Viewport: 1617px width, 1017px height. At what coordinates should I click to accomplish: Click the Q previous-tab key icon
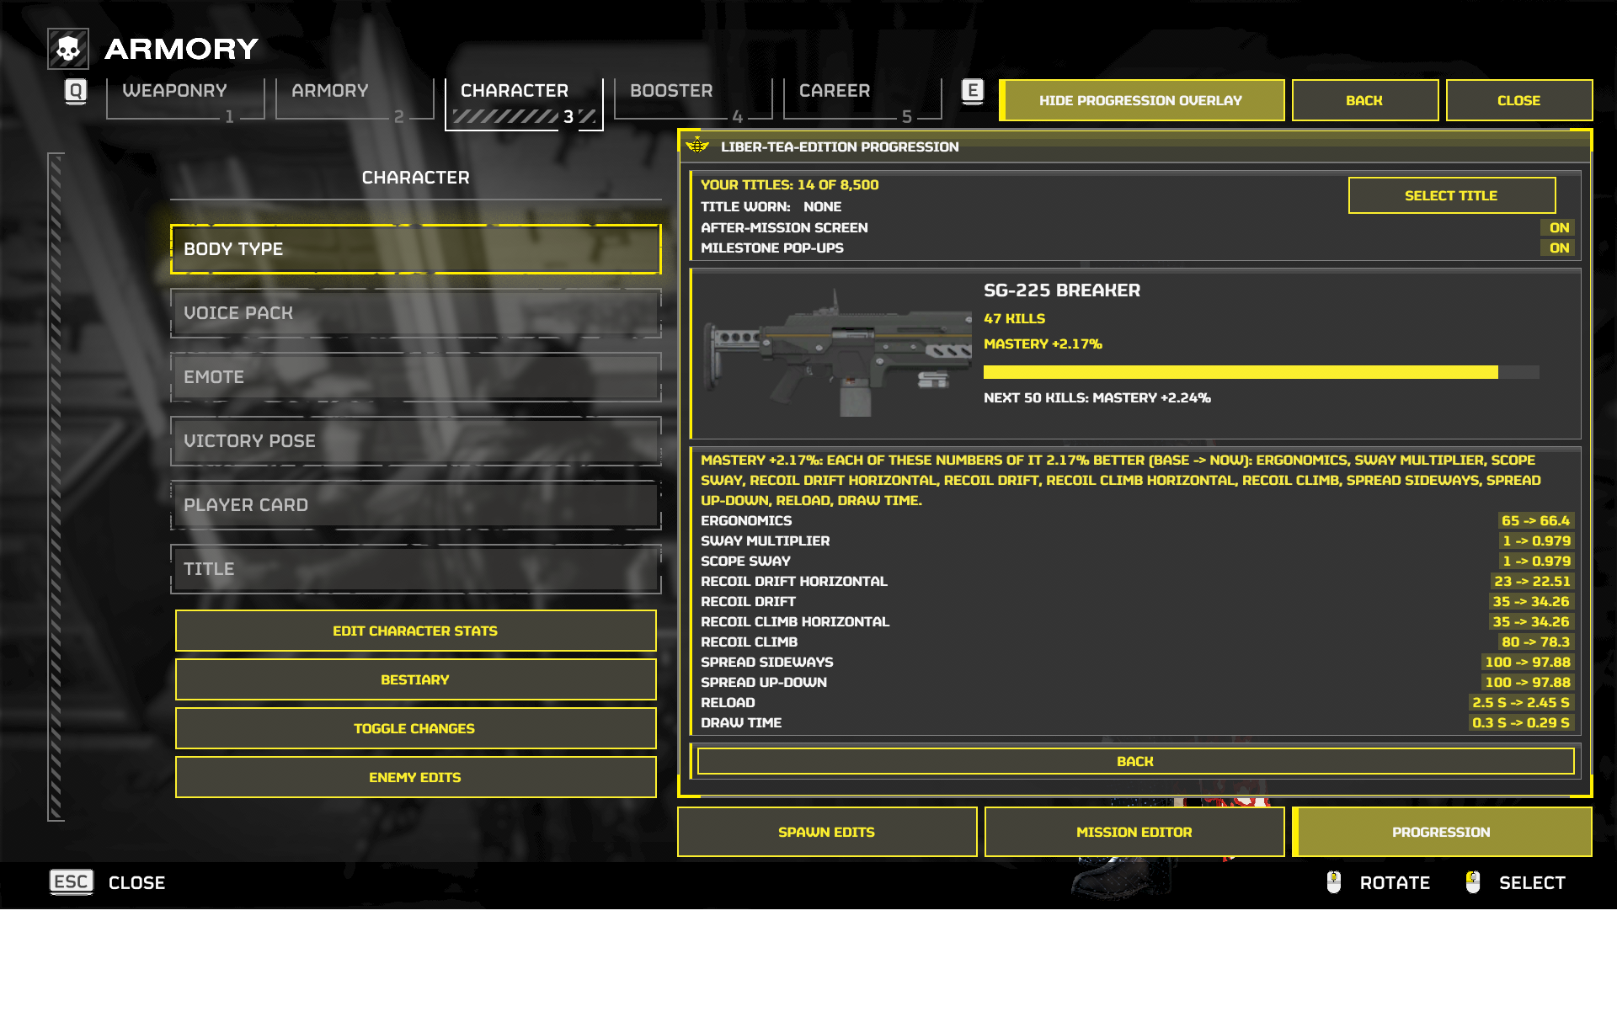point(76,91)
